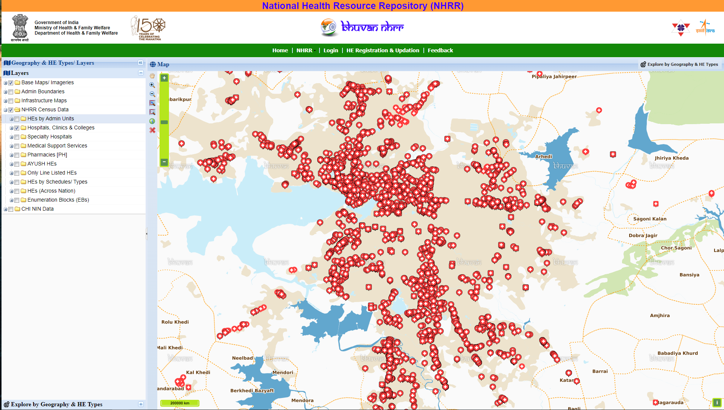Expand CHI NIN Data tree node
Screen dimensions: 724x410
tap(5, 209)
